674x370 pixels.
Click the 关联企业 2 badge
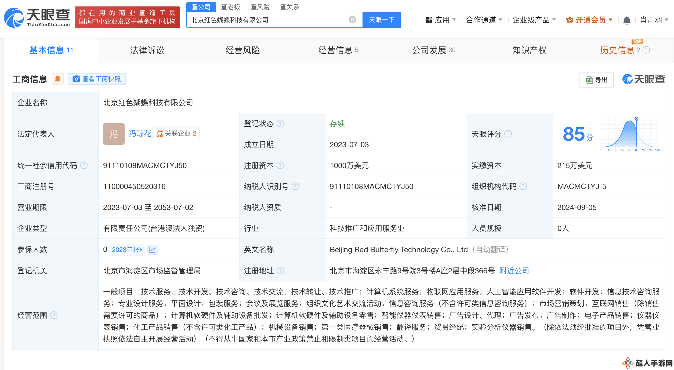176,133
